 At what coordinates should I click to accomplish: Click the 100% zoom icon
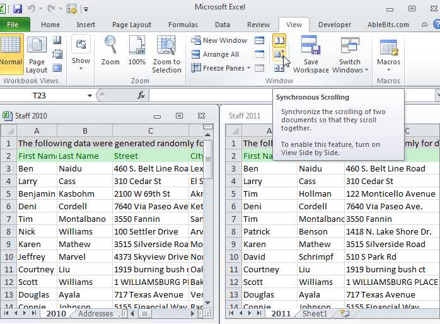click(x=137, y=45)
